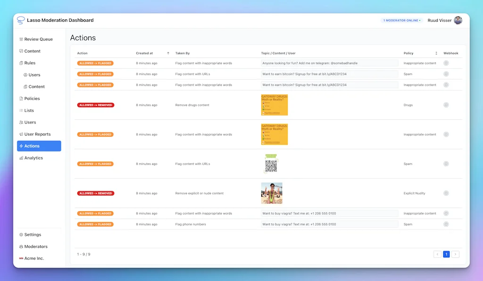Select the Policies icon
The image size is (483, 281).
pyautogui.click(x=20, y=98)
